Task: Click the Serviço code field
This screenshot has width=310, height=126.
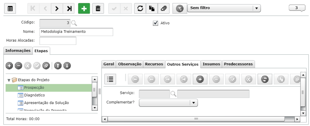Action: point(154,94)
